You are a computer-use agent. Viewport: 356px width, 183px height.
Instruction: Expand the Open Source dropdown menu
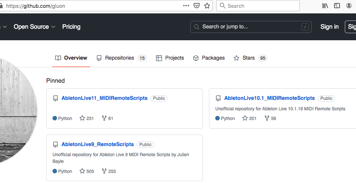[35, 26]
